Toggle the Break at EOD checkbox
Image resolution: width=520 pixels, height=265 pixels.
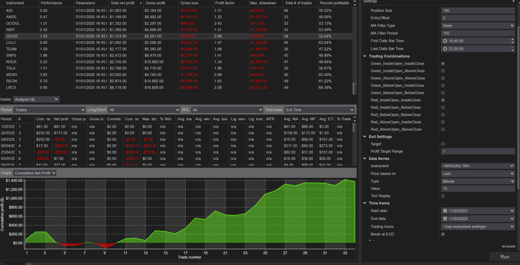(443, 234)
